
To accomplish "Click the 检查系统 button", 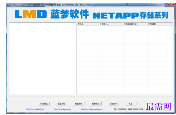I will coord(61,104).
